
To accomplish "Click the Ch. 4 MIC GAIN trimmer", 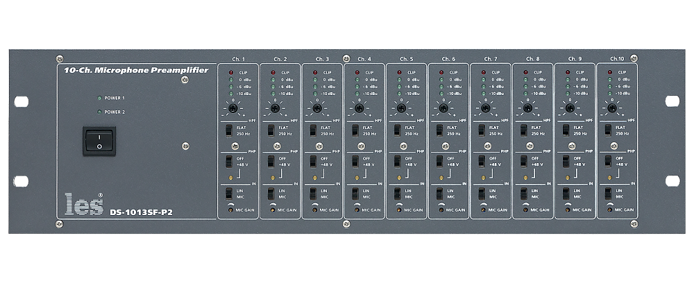I will click(357, 210).
